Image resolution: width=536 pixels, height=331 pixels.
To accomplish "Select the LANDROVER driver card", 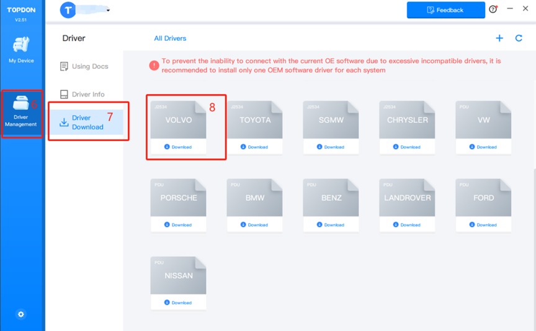I will 407,197.
